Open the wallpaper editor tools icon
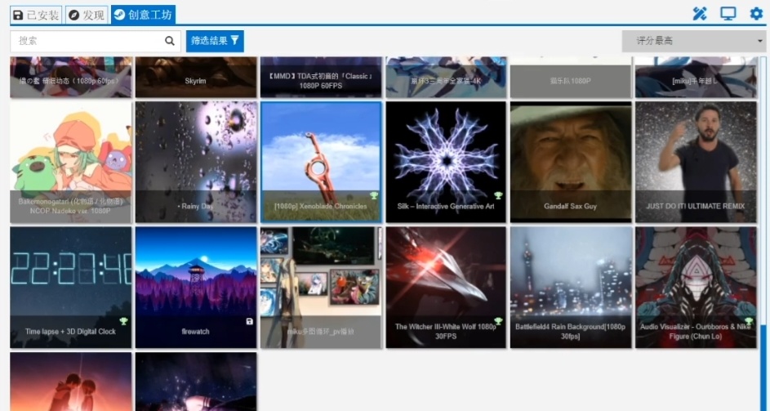Image resolution: width=770 pixels, height=411 pixels. pos(699,14)
